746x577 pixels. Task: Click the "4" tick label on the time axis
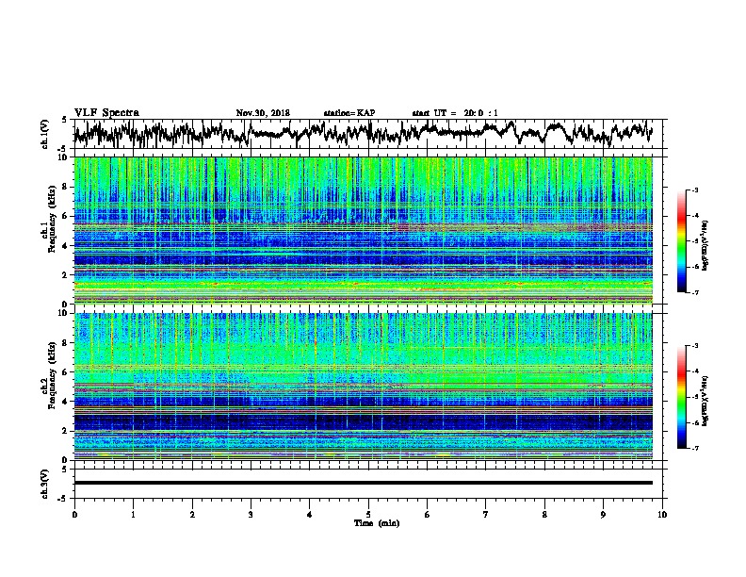(x=310, y=515)
